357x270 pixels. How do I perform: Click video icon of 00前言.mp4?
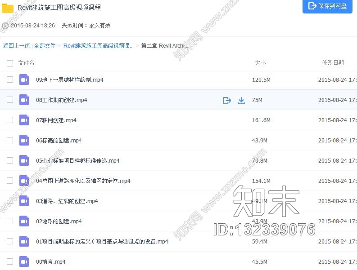[x=24, y=261]
